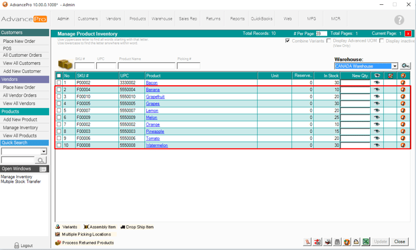416x250 pixels.
Task: Click the Close button
Action: pyautogui.click(x=399, y=242)
